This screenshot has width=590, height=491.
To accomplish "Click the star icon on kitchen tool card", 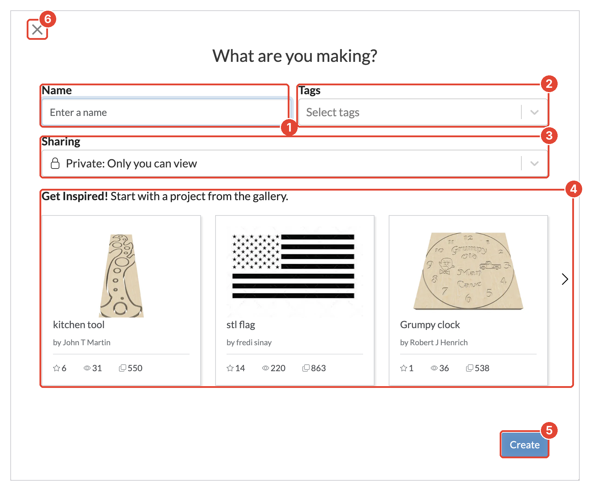I will point(56,368).
